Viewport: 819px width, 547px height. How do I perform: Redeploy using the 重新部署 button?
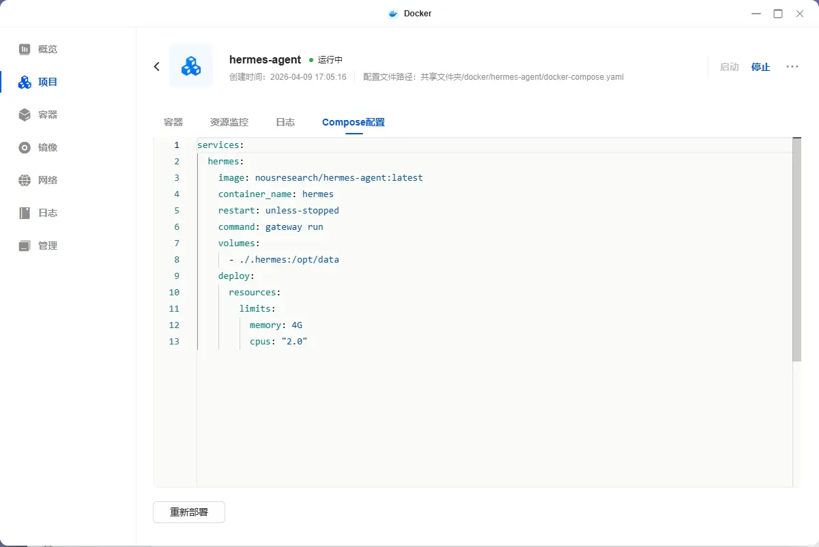(189, 512)
